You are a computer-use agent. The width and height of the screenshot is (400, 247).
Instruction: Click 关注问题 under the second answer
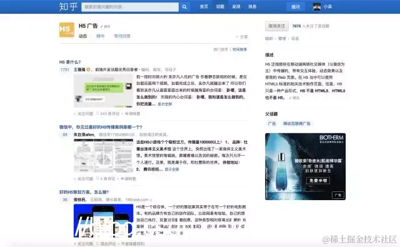[84, 179]
